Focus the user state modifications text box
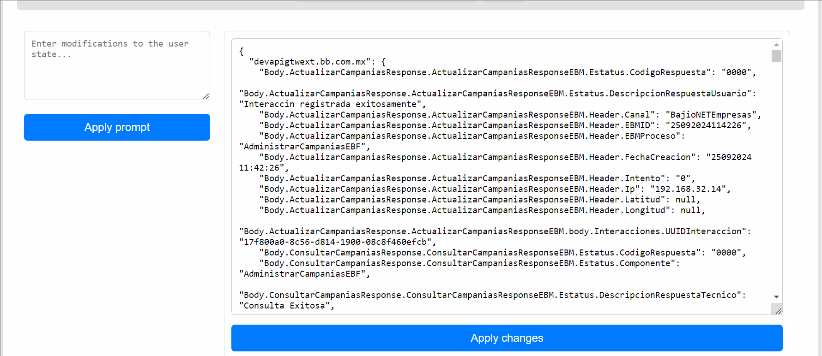The image size is (822, 356). click(117, 65)
